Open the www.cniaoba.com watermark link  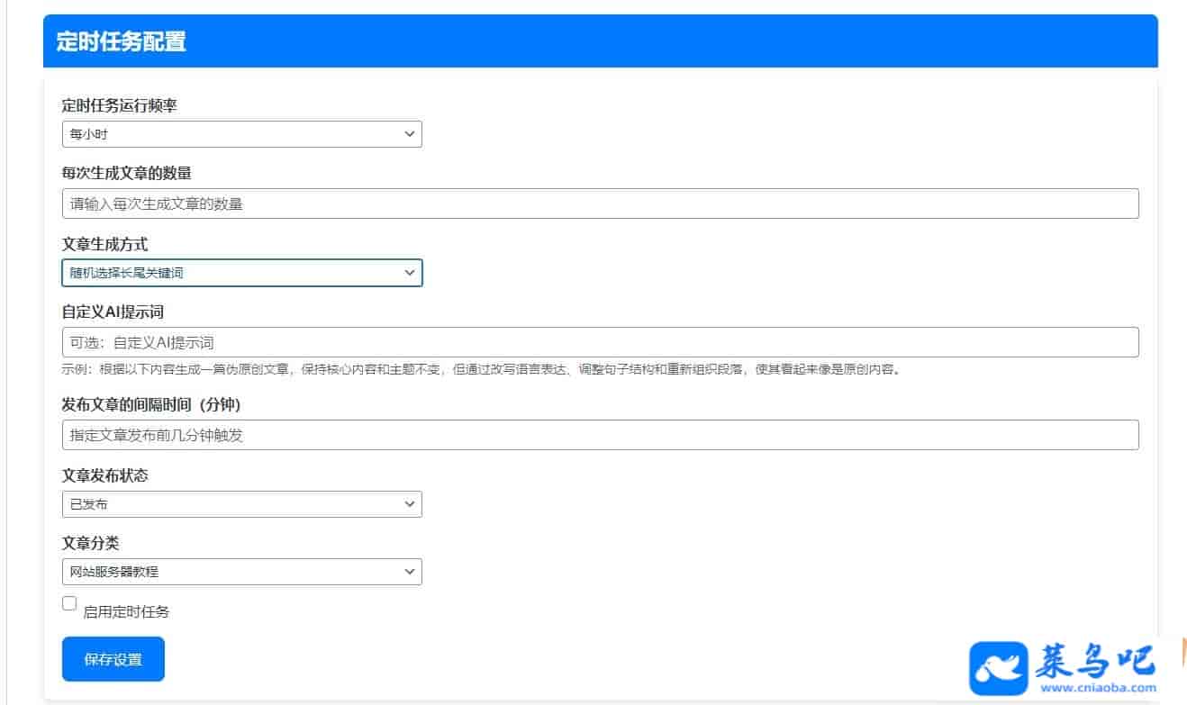click(x=1098, y=689)
